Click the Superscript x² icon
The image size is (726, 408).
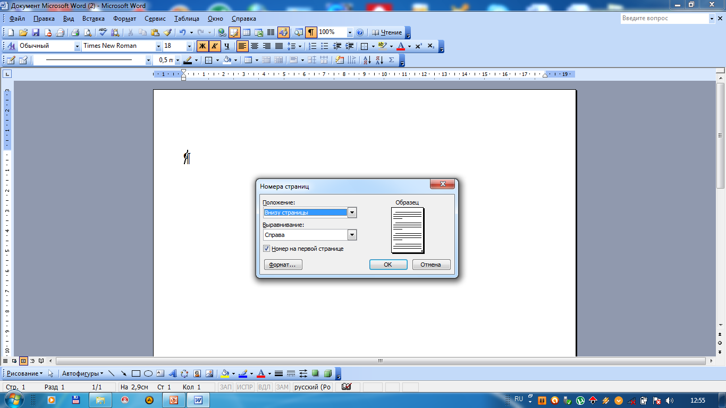pyautogui.click(x=419, y=46)
